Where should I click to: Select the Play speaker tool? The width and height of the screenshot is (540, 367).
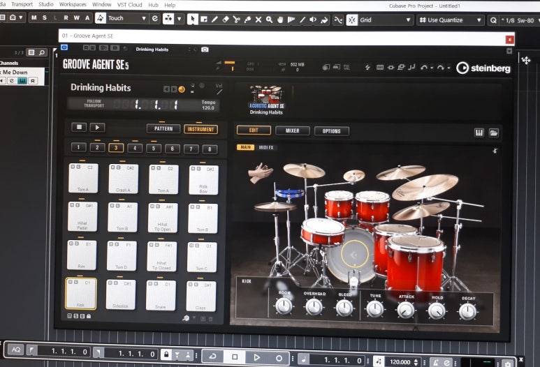[313, 20]
